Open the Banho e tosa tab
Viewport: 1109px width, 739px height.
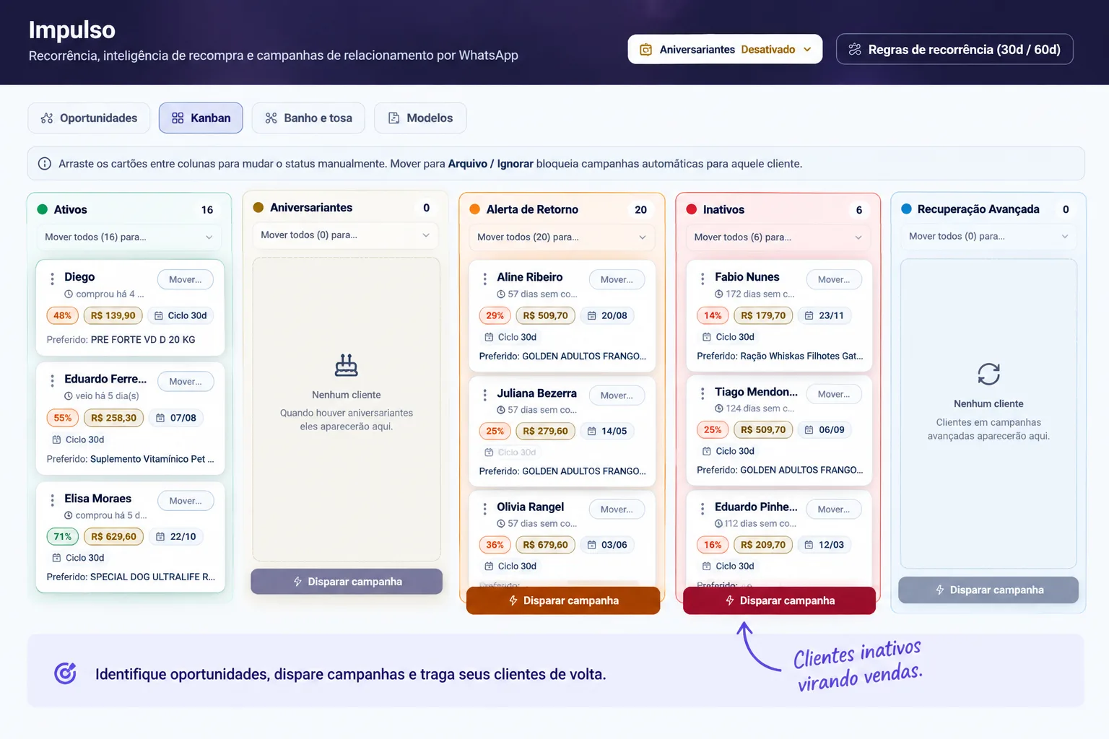(308, 118)
